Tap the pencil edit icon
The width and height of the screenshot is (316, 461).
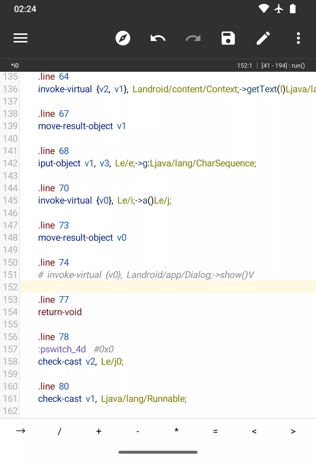tap(263, 38)
